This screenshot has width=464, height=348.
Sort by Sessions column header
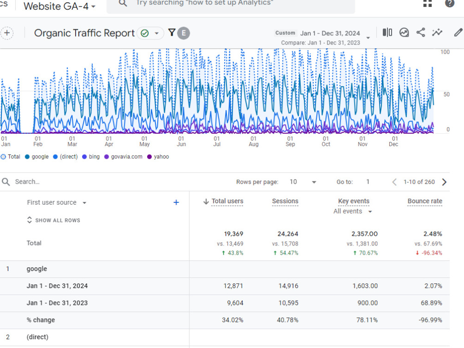(x=285, y=201)
